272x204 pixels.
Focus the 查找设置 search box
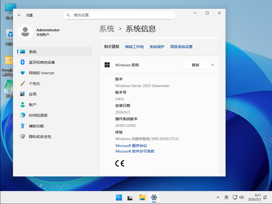pyautogui.click(x=119, y=15)
